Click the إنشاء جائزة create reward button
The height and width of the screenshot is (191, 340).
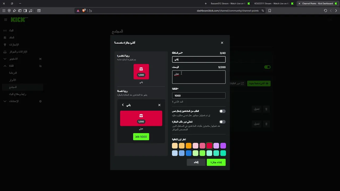tap(216, 162)
